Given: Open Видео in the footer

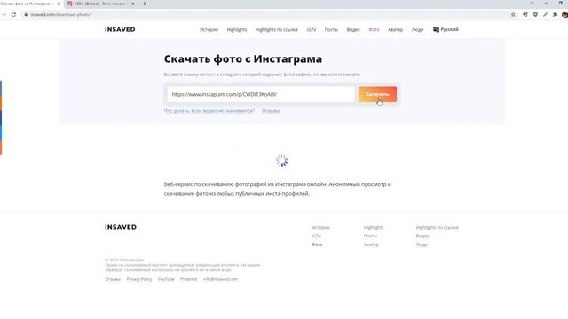Looking at the screenshot, I should click(422, 236).
